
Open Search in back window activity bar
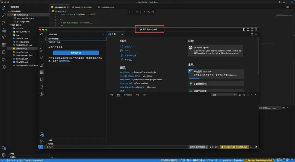tap(4, 15)
